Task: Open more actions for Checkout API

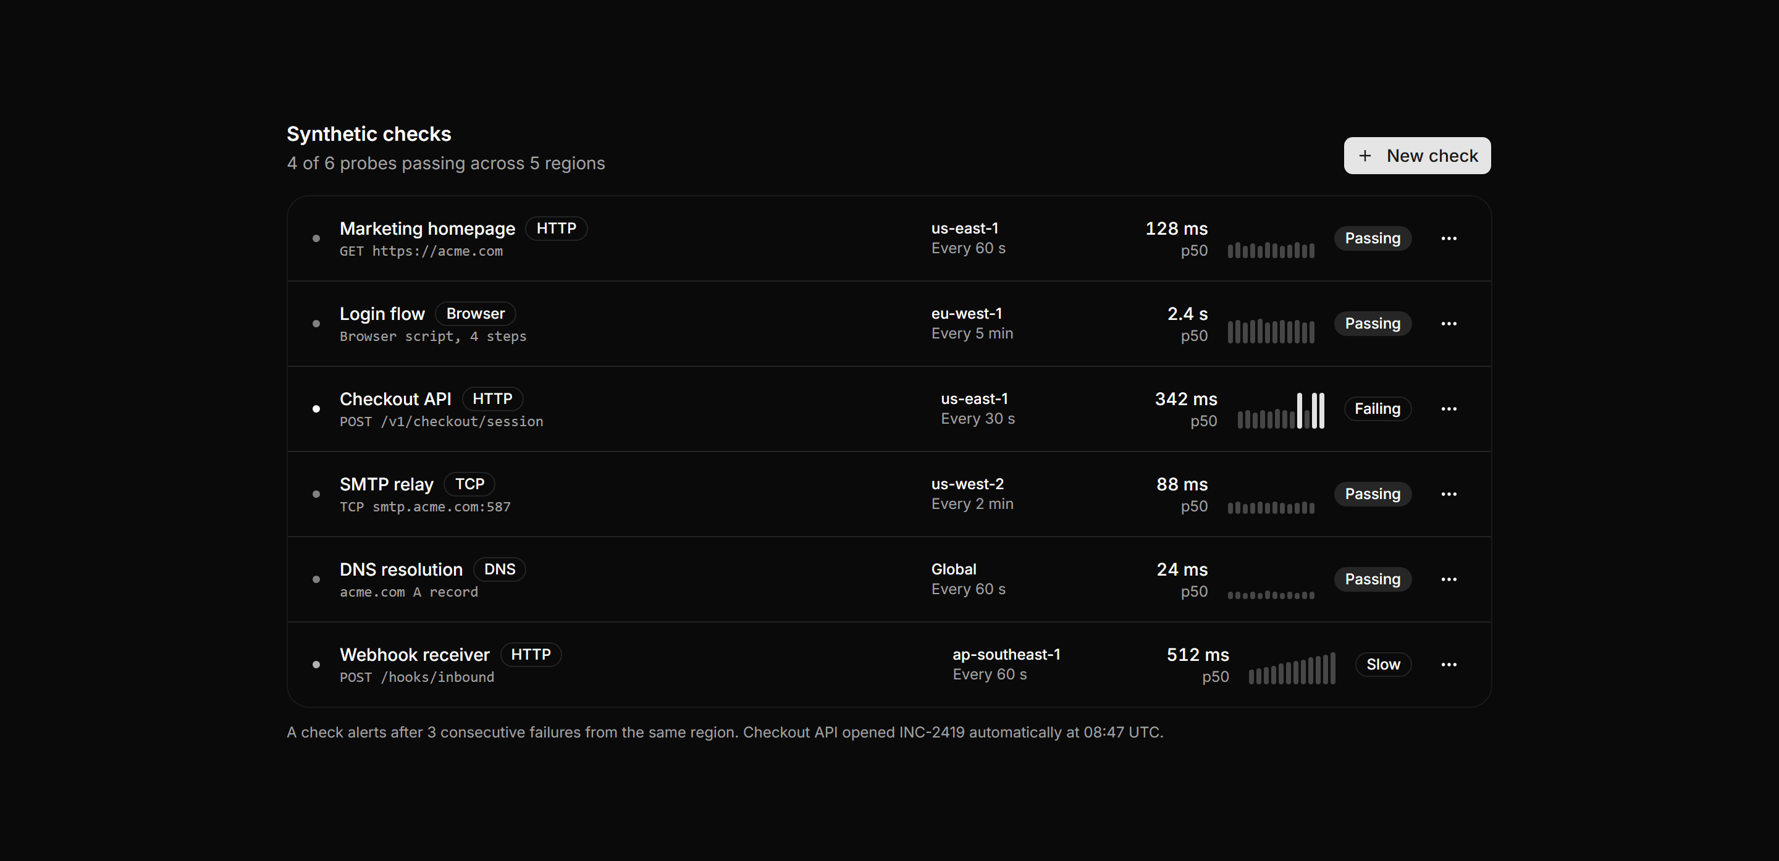Action: click(x=1449, y=409)
